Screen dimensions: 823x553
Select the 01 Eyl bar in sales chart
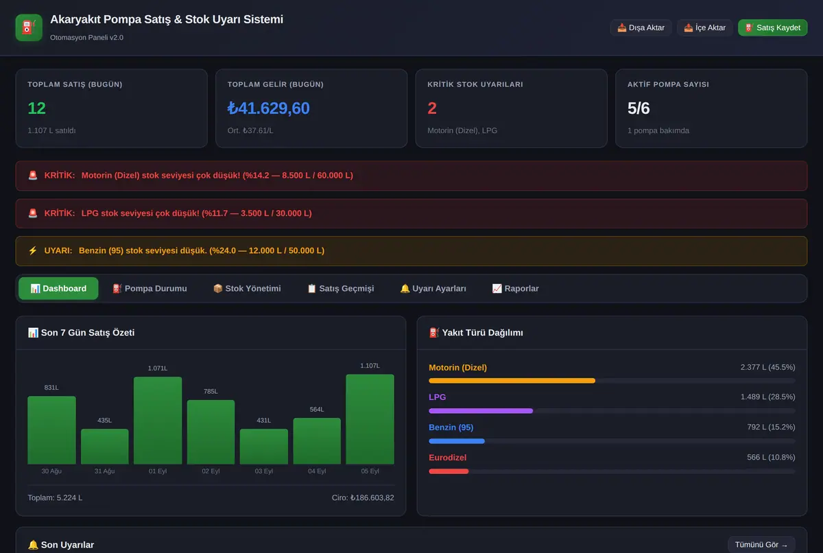click(158, 421)
